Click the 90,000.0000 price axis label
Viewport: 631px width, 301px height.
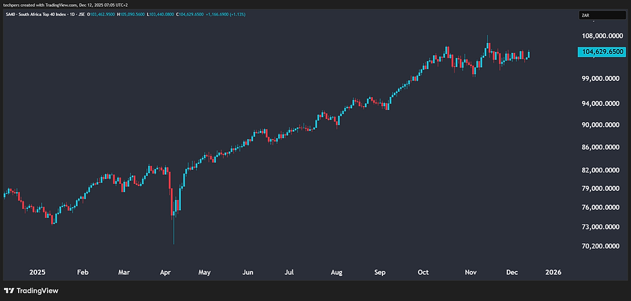pyautogui.click(x=601, y=125)
